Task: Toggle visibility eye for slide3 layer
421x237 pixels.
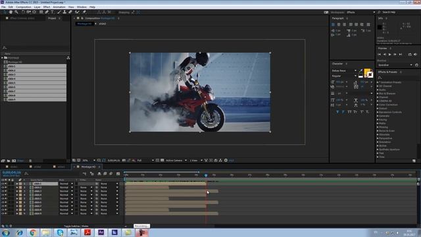Action: (3, 192)
